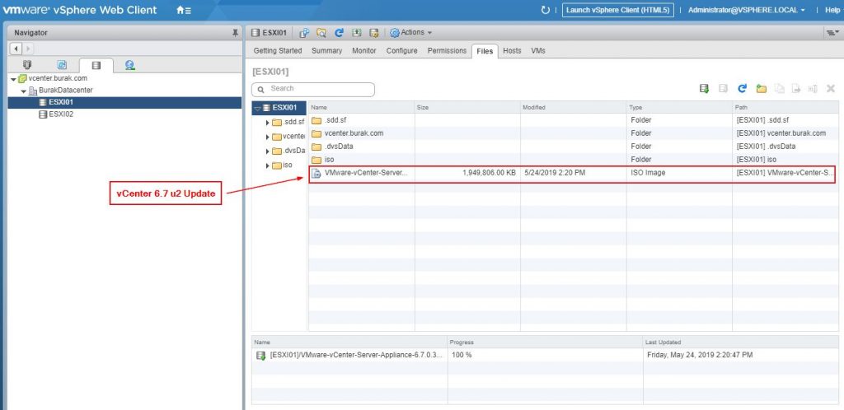This screenshot has height=410, width=844.
Task: Pin the Navigator panel
Action: [235, 33]
